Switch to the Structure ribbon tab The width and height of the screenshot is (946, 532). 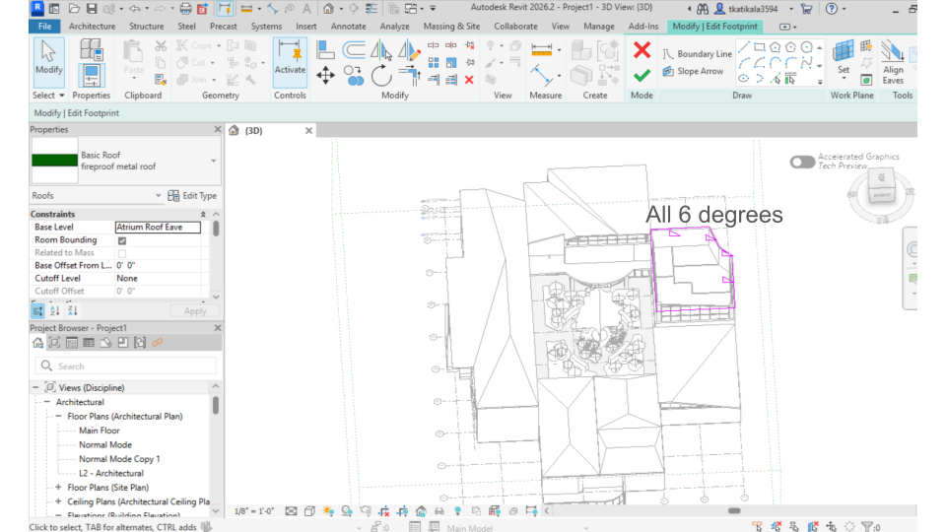(x=146, y=27)
